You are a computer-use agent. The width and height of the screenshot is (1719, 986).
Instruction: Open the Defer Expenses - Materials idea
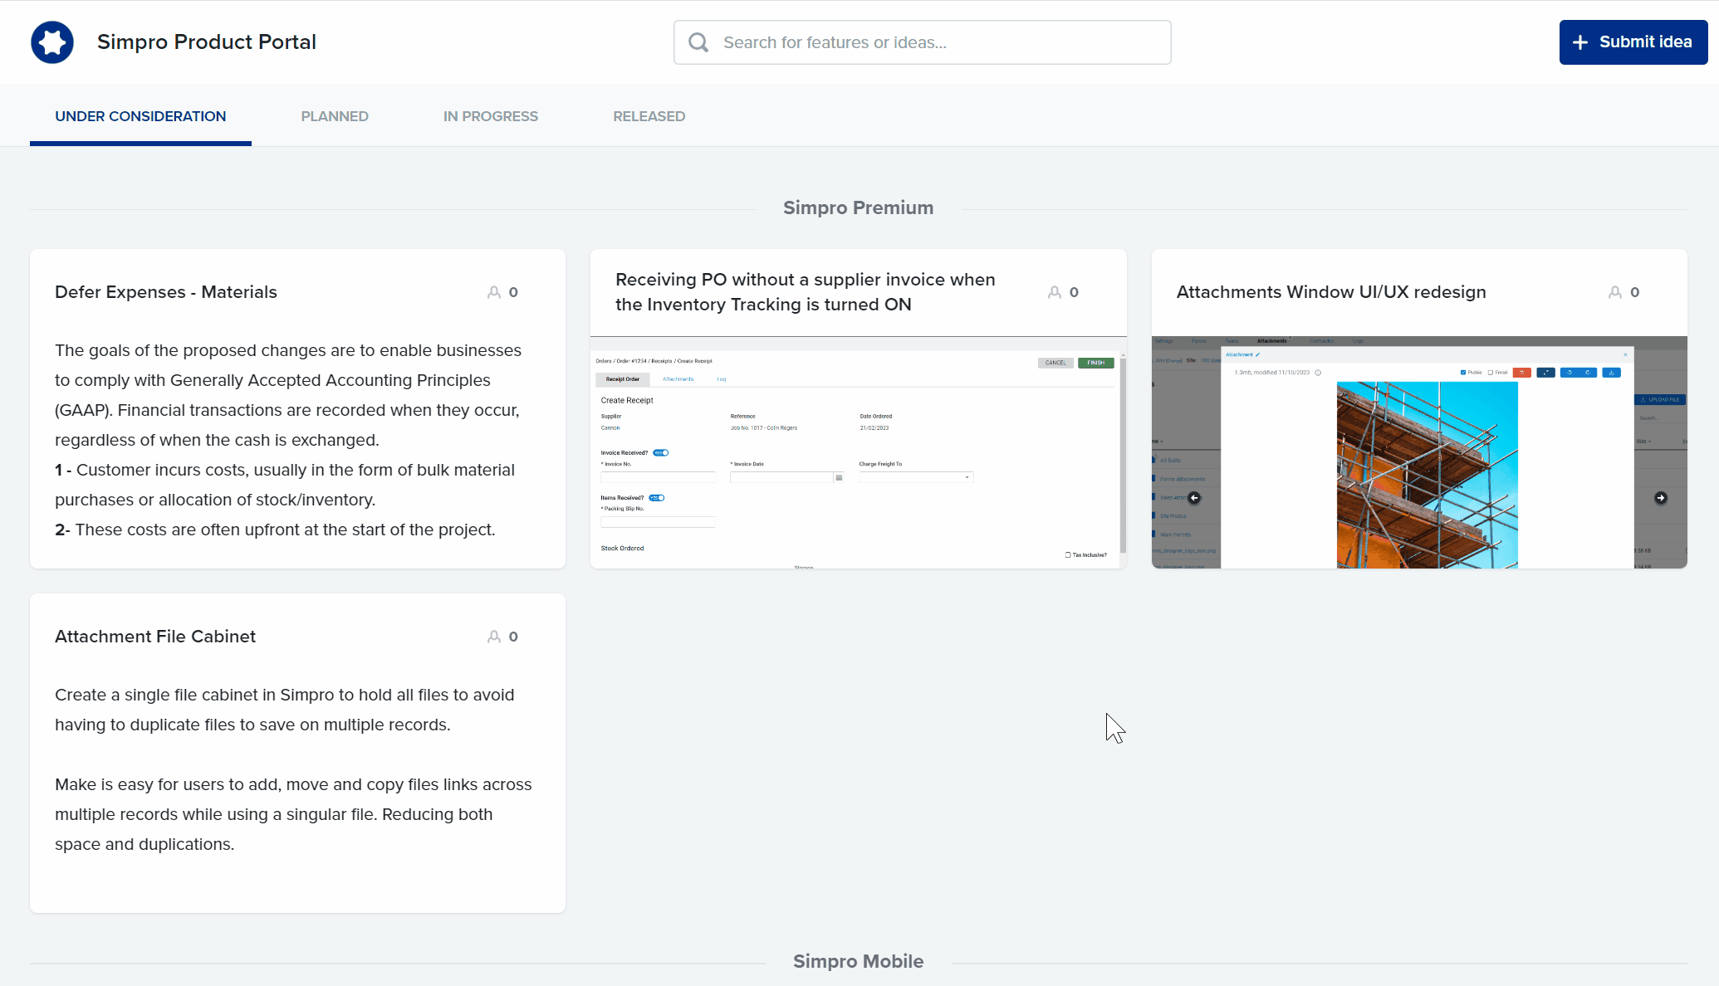coord(166,292)
